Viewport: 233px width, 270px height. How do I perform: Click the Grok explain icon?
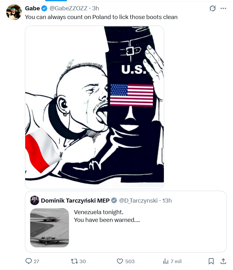point(212,8)
